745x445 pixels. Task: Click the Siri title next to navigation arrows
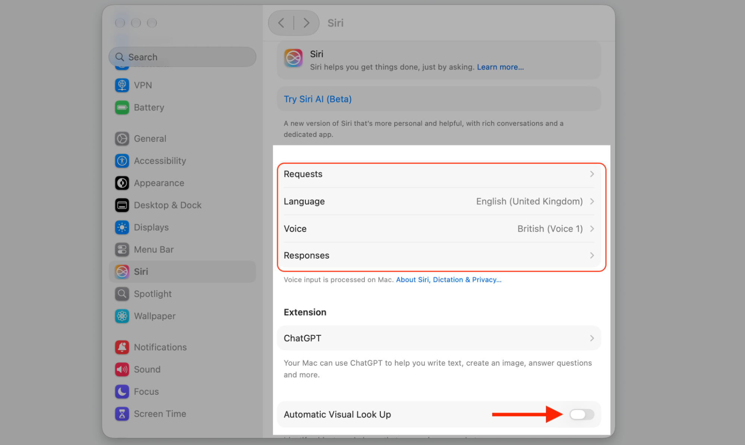tap(335, 23)
